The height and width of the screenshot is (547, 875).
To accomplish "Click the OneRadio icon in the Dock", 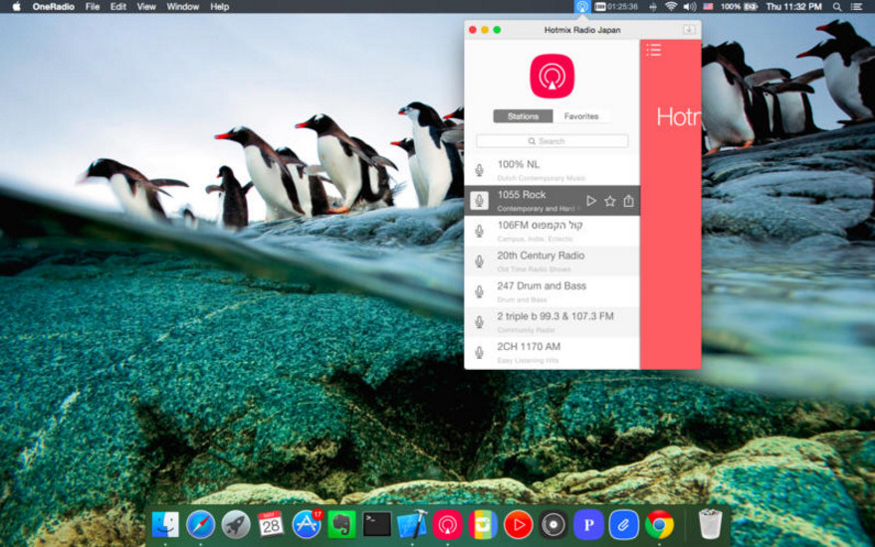I will (x=447, y=525).
